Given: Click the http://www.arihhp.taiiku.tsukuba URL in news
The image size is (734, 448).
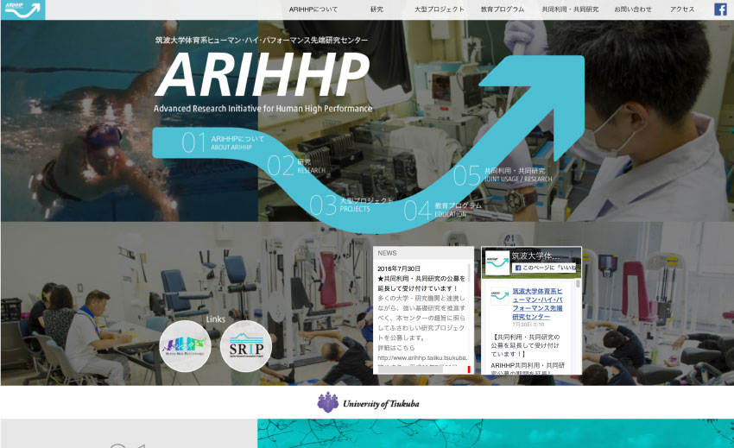Looking at the screenshot, I should tap(422, 357).
